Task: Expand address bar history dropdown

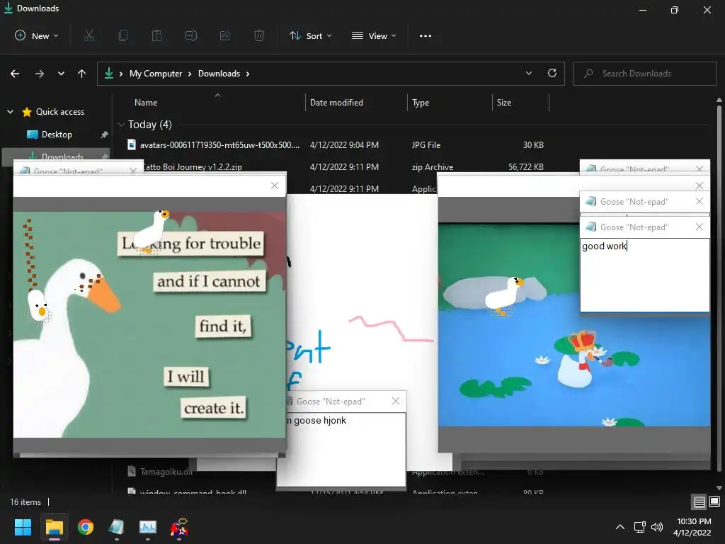Action: click(528, 73)
